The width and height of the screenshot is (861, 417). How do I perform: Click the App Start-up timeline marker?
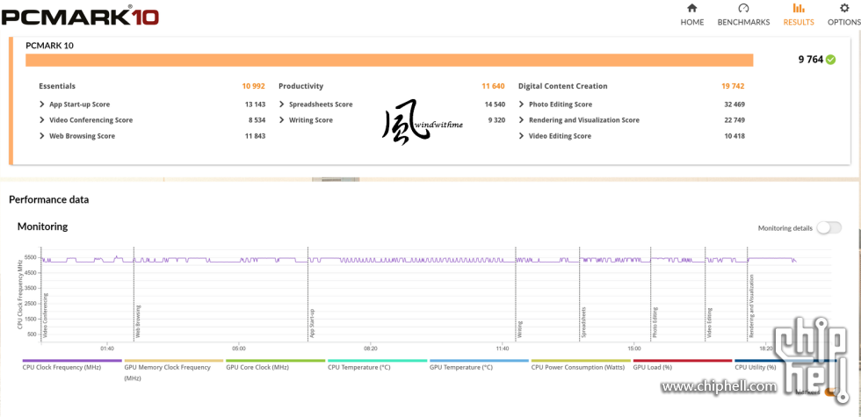coord(312,323)
